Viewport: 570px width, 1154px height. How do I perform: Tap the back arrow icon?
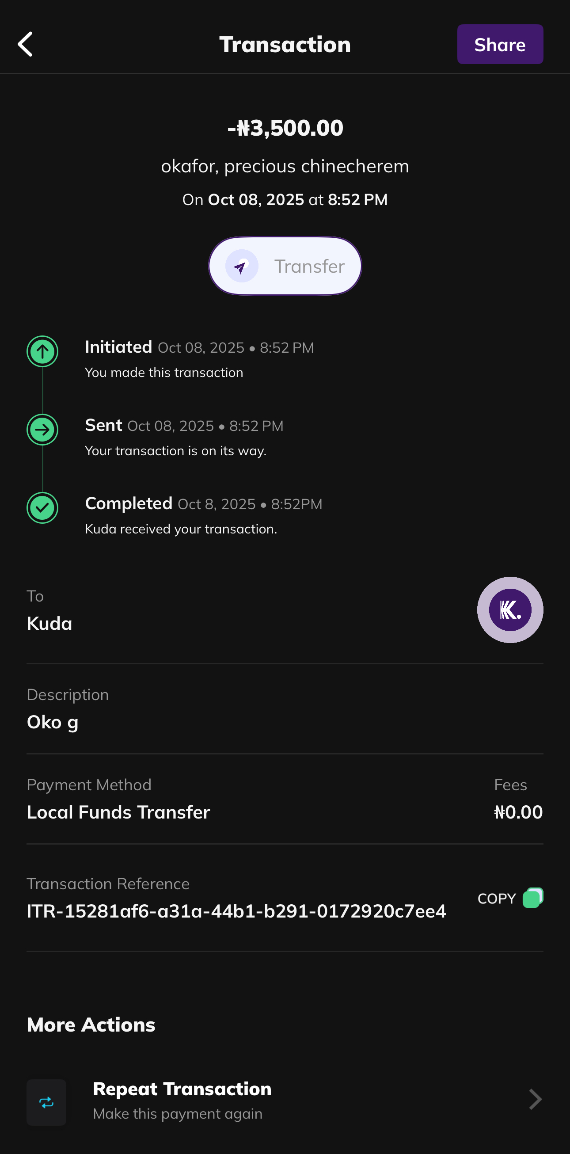coord(26,44)
